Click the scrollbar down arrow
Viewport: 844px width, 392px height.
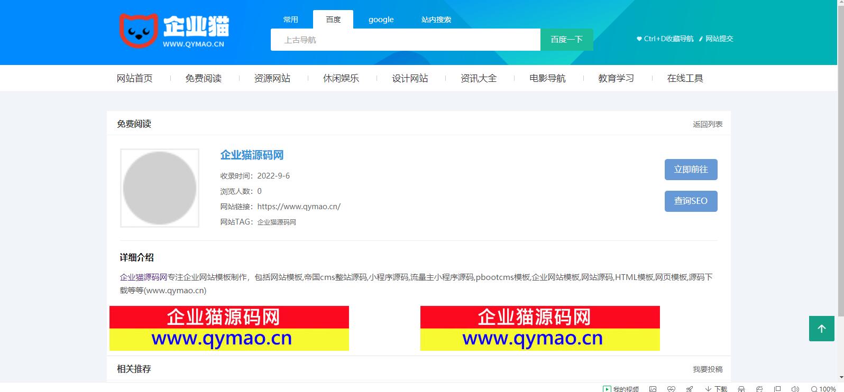click(841, 377)
